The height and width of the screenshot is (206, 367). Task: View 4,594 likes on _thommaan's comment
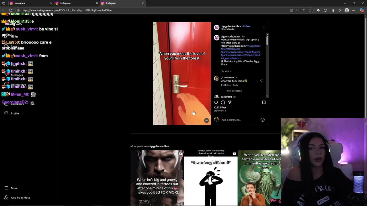click(226, 85)
